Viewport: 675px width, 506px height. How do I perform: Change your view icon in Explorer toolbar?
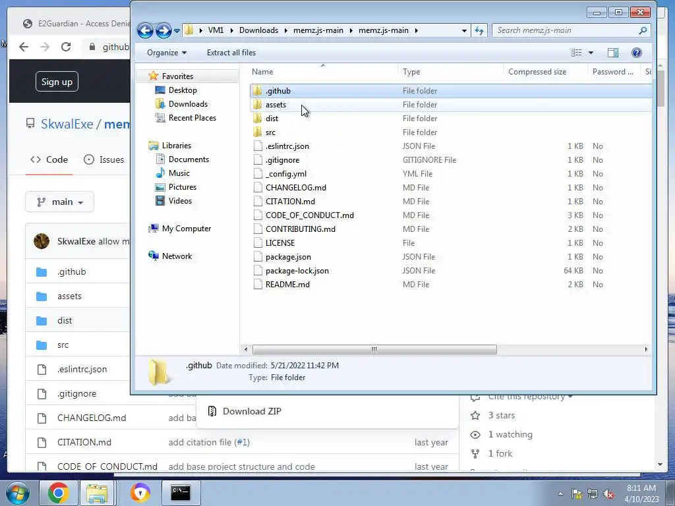pyautogui.click(x=576, y=53)
